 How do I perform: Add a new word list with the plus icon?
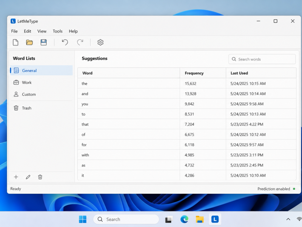(x=16, y=177)
